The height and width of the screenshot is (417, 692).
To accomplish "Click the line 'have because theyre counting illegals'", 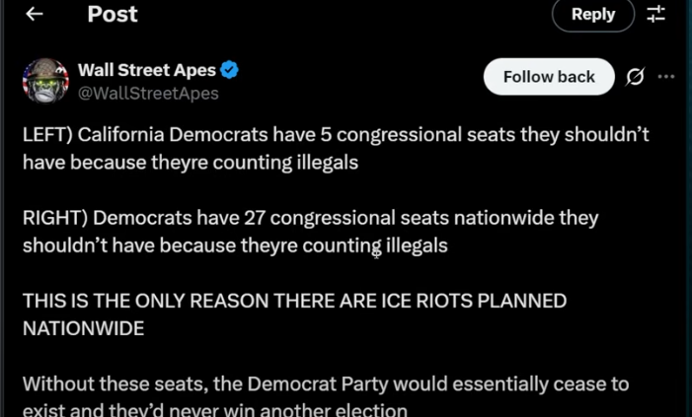I will pos(191,163).
